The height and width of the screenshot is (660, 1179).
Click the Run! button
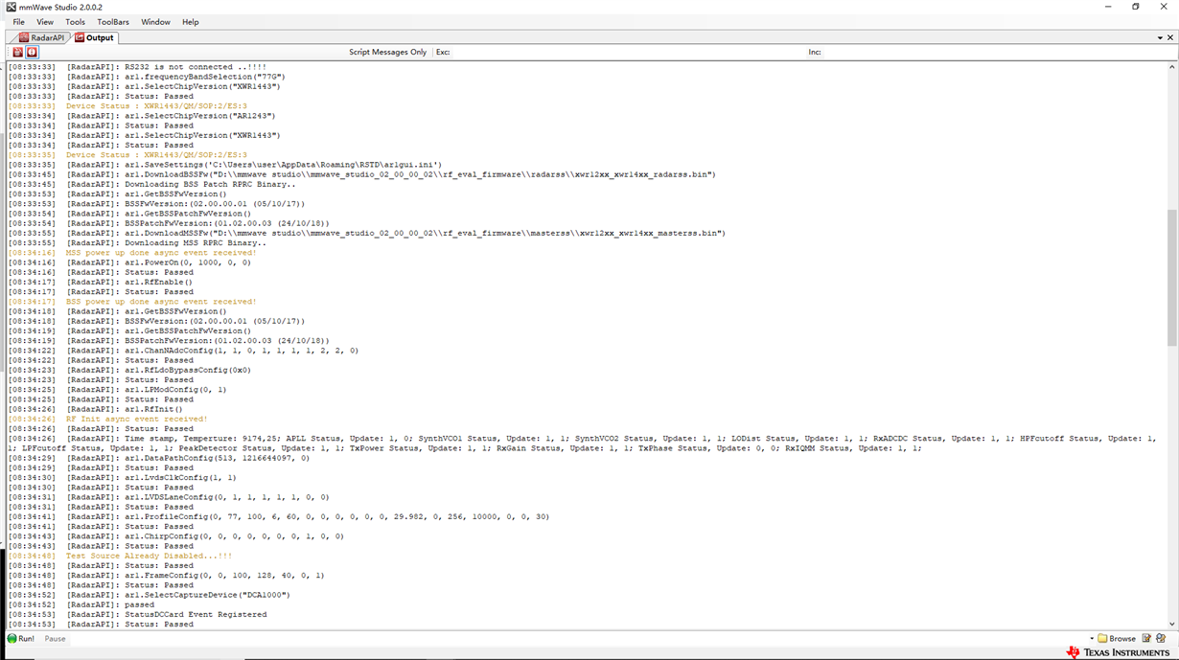click(20, 638)
